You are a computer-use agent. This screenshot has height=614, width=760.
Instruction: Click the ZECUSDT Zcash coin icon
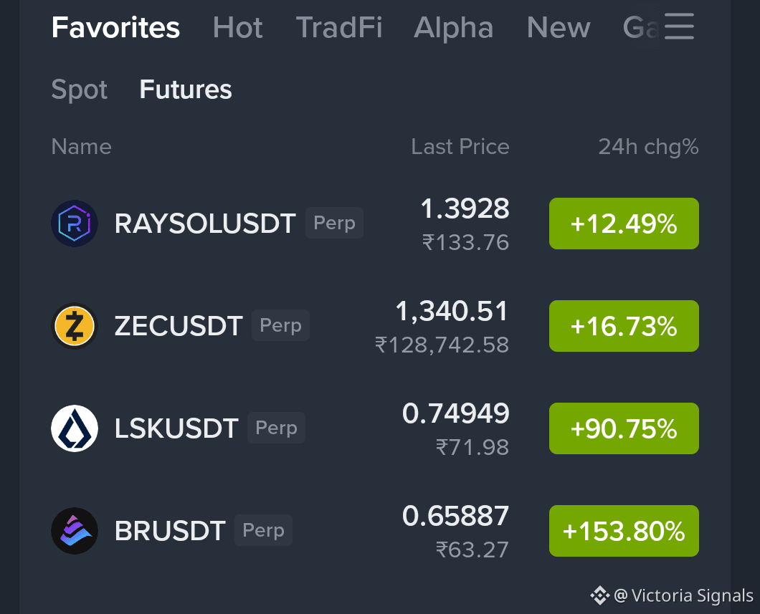pos(75,326)
